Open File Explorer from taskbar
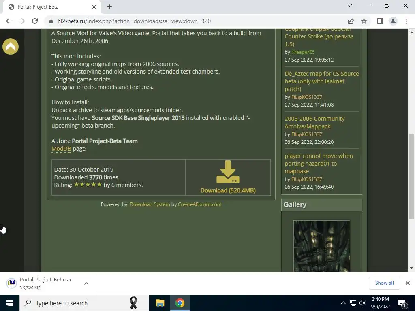This screenshot has width=415, height=311. (160, 303)
